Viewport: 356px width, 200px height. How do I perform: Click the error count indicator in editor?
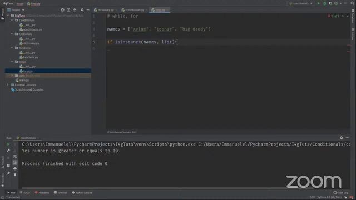[x=330, y=16]
